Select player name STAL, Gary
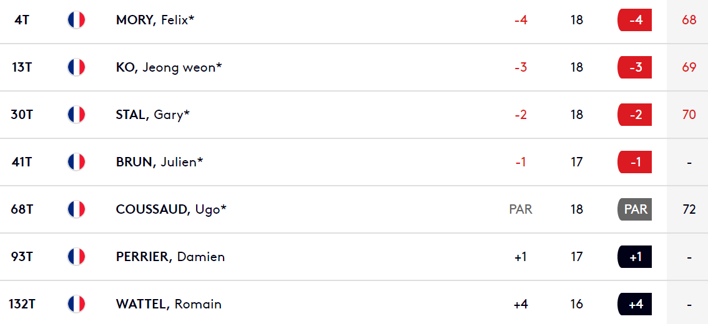 pyautogui.click(x=152, y=115)
